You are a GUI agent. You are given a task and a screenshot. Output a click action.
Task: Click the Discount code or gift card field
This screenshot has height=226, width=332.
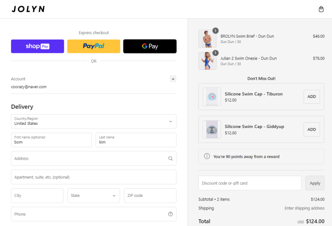pyautogui.click(x=250, y=183)
